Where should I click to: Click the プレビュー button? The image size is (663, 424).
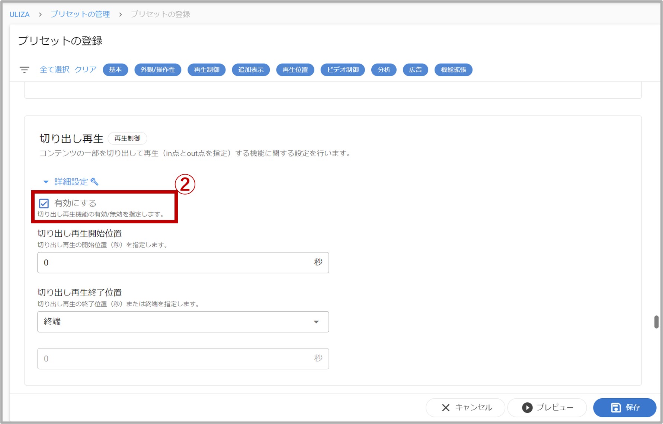547,408
